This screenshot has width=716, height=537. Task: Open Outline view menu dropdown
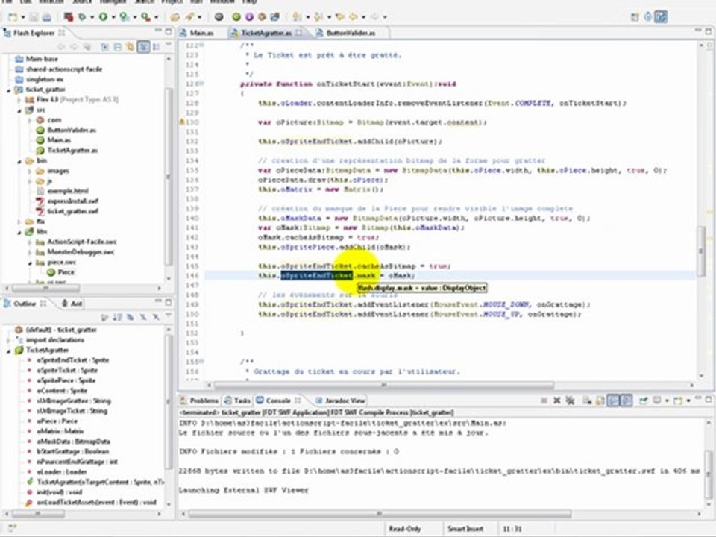[x=169, y=315]
